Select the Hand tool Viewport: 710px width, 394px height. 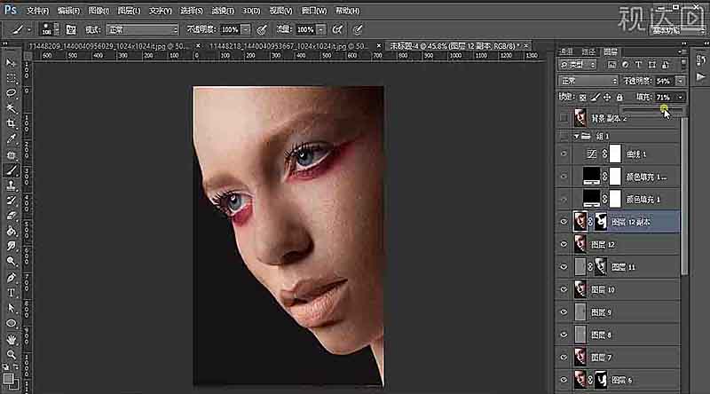(11, 339)
